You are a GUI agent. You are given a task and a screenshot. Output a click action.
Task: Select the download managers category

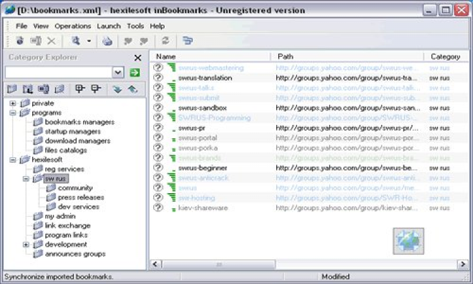78,141
